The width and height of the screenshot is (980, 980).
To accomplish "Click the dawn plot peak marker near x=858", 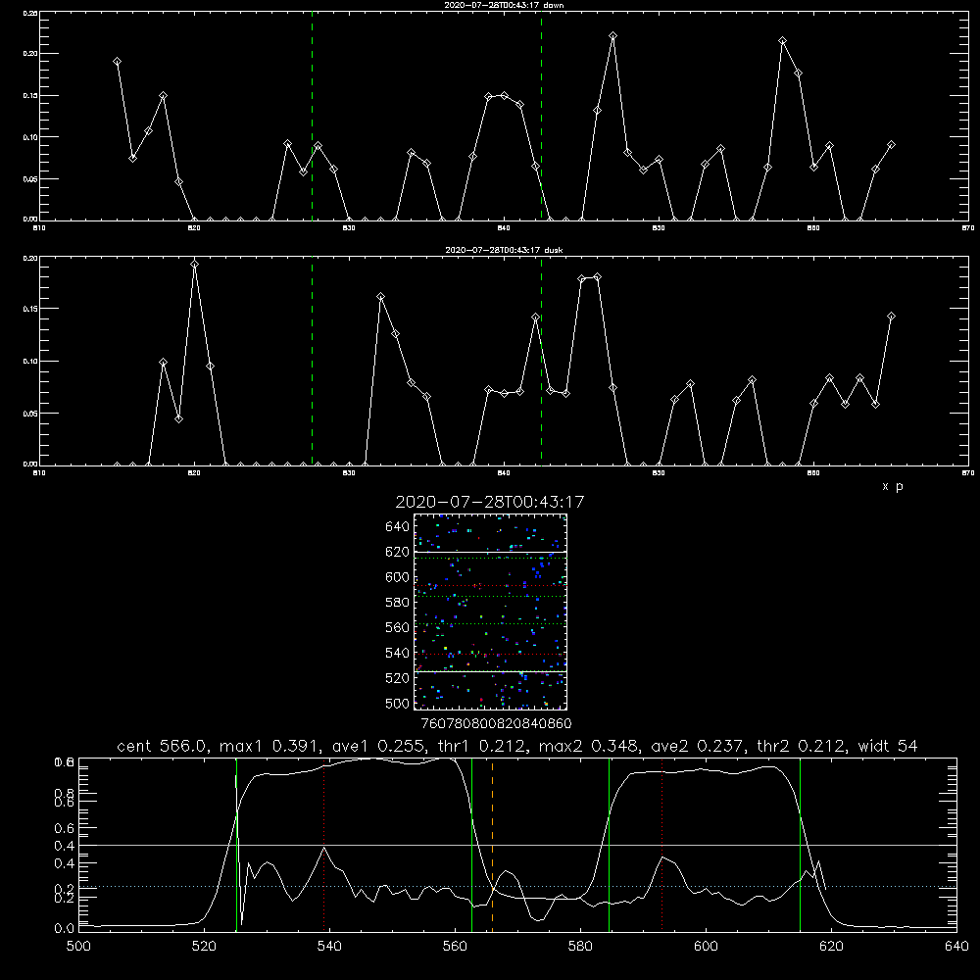I will pos(782,40).
